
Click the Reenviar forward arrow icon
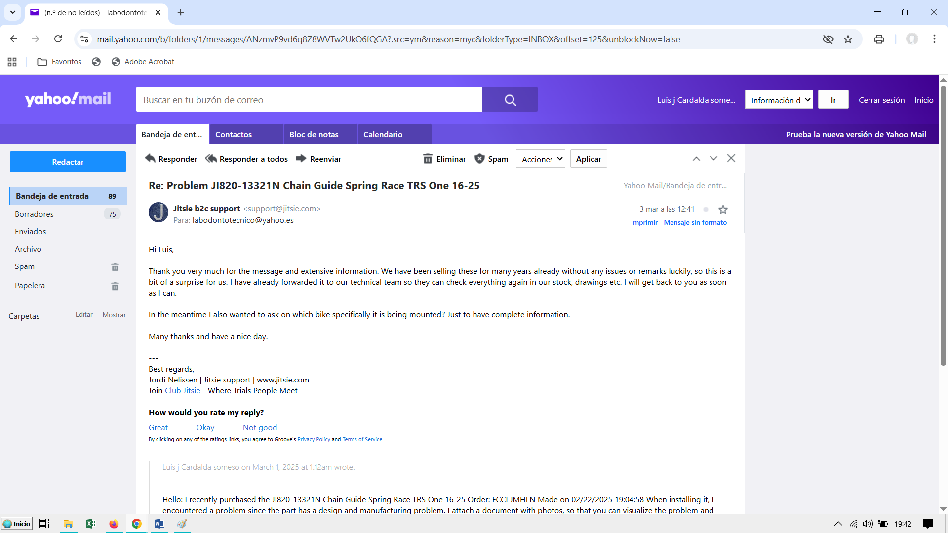(x=301, y=158)
